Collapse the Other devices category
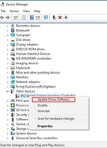Screen dimensions: 107x148 pyautogui.click(x=8, y=91)
